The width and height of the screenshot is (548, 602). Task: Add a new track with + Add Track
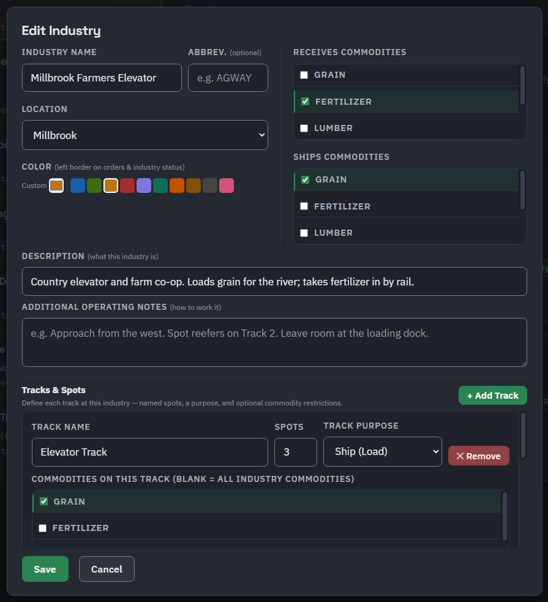(x=493, y=396)
